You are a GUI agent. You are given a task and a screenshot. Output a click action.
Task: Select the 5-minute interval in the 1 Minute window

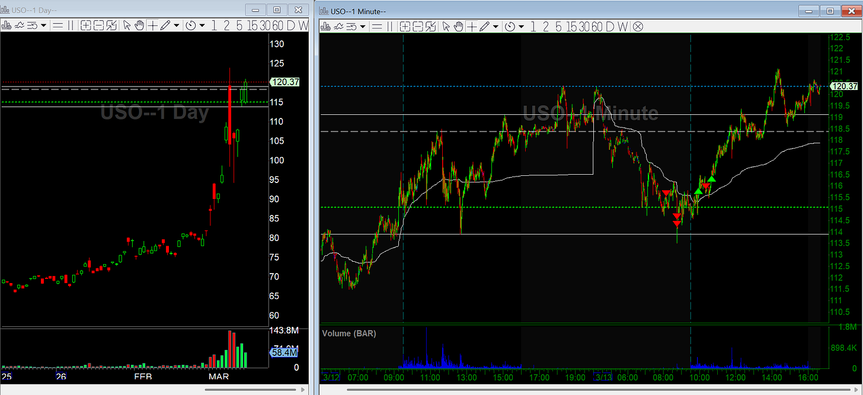(x=558, y=25)
